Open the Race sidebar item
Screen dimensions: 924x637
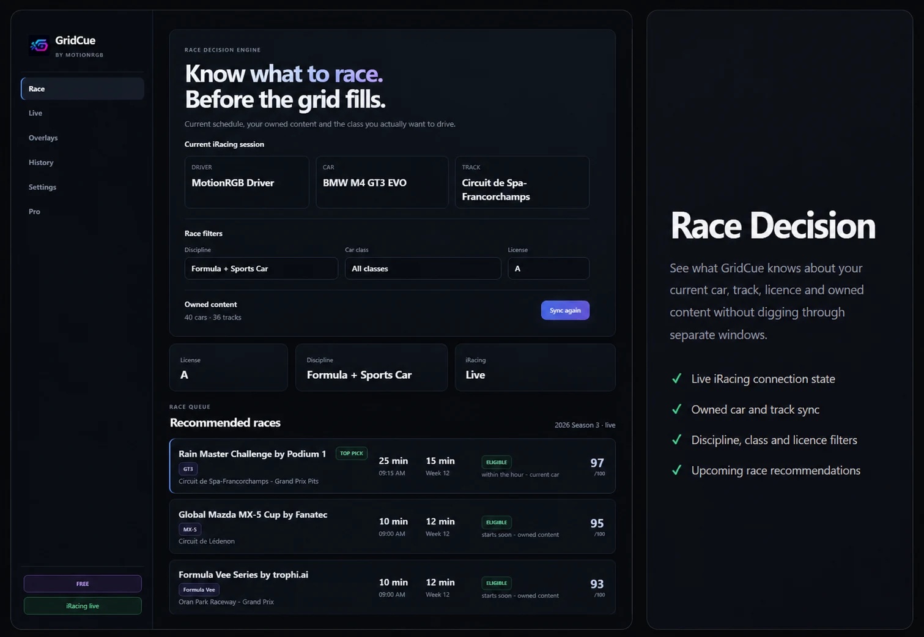(x=83, y=89)
